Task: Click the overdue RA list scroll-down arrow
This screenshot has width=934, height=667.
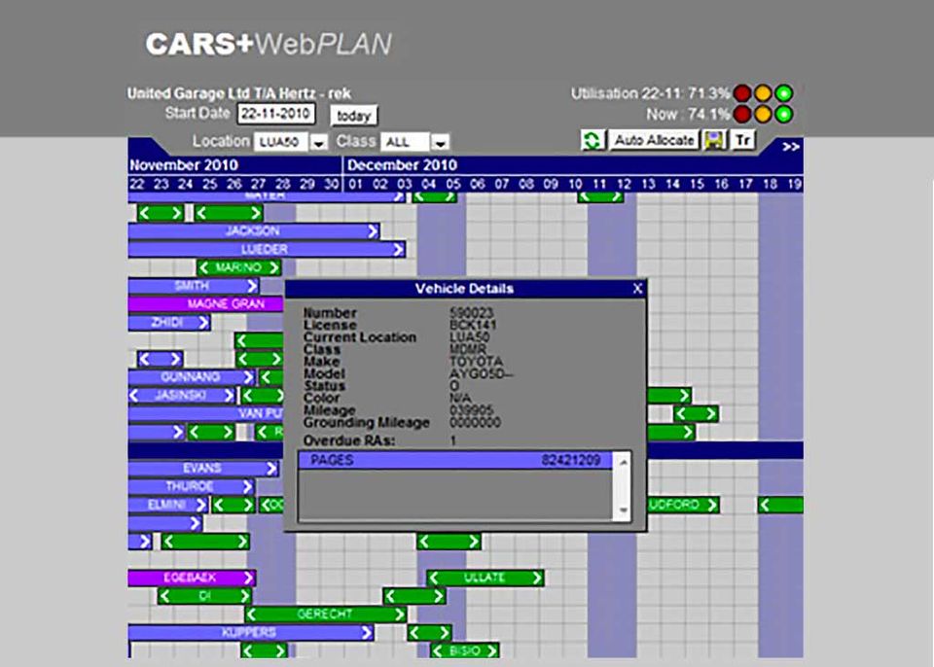Action: coord(623,511)
